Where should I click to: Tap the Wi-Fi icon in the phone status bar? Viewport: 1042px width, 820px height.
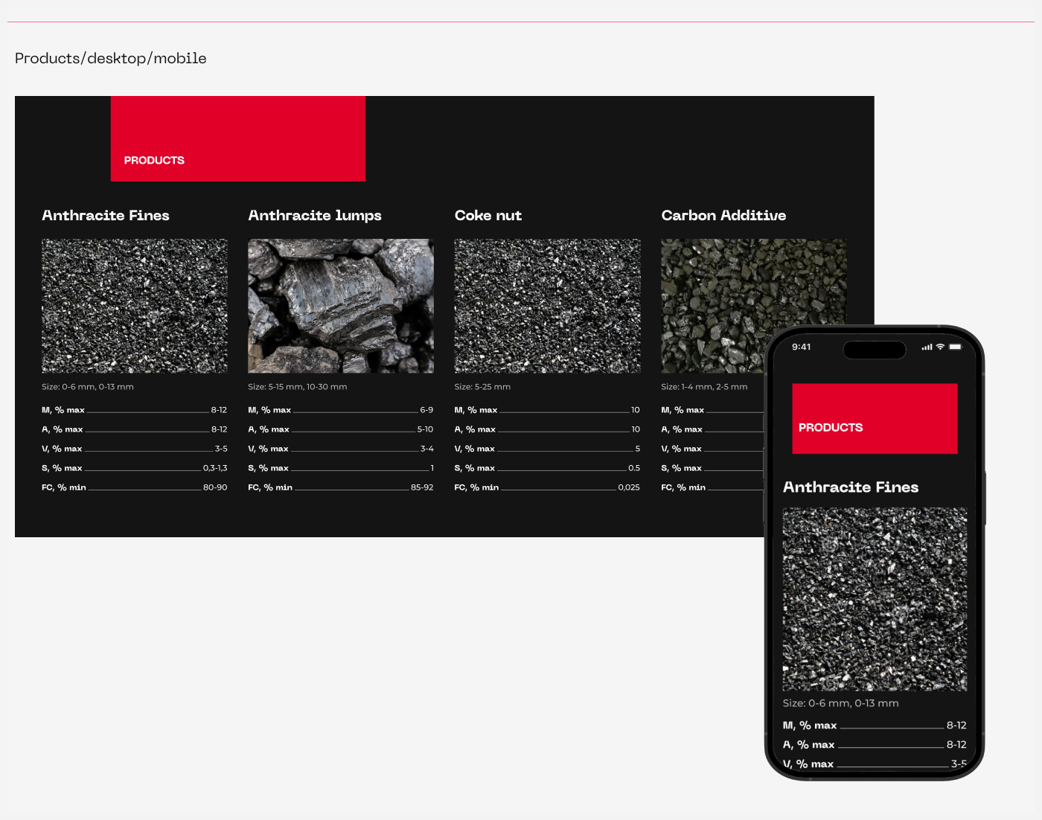(940, 347)
